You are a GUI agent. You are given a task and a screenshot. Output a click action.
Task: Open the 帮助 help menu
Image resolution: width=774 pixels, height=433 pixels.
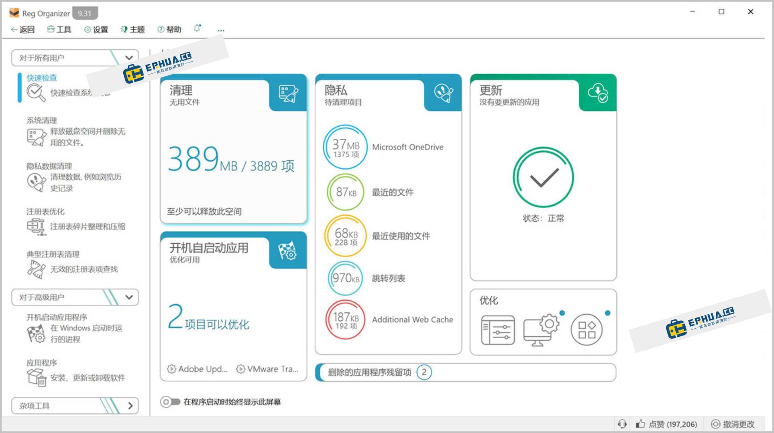169,29
